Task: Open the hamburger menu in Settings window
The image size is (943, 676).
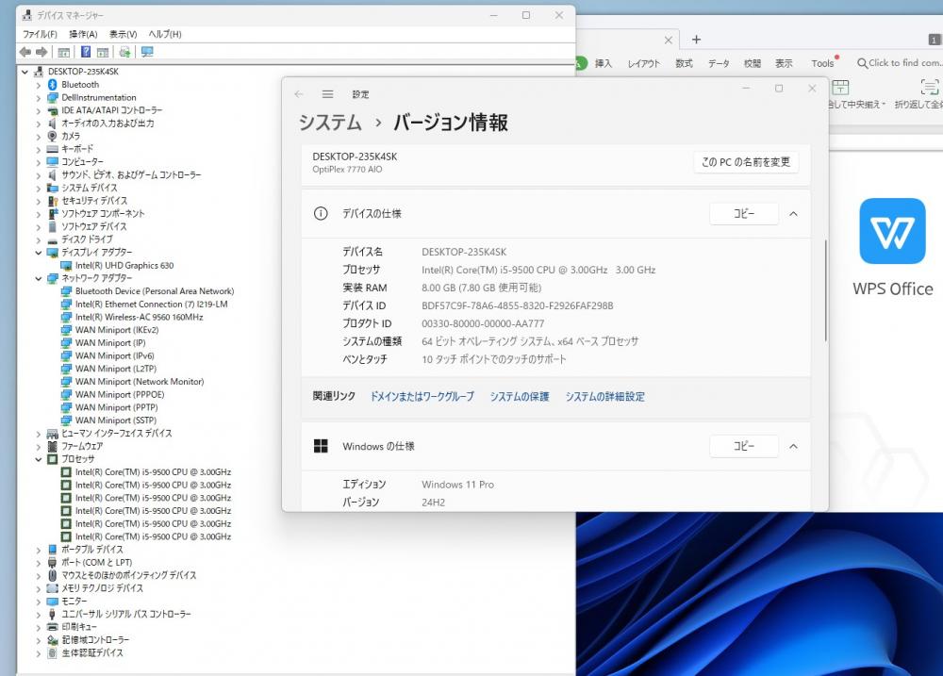Action: pyautogui.click(x=327, y=94)
